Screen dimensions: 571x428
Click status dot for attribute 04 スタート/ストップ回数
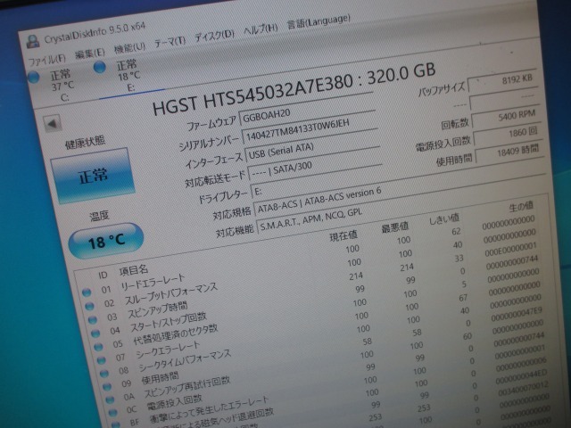[95, 333]
